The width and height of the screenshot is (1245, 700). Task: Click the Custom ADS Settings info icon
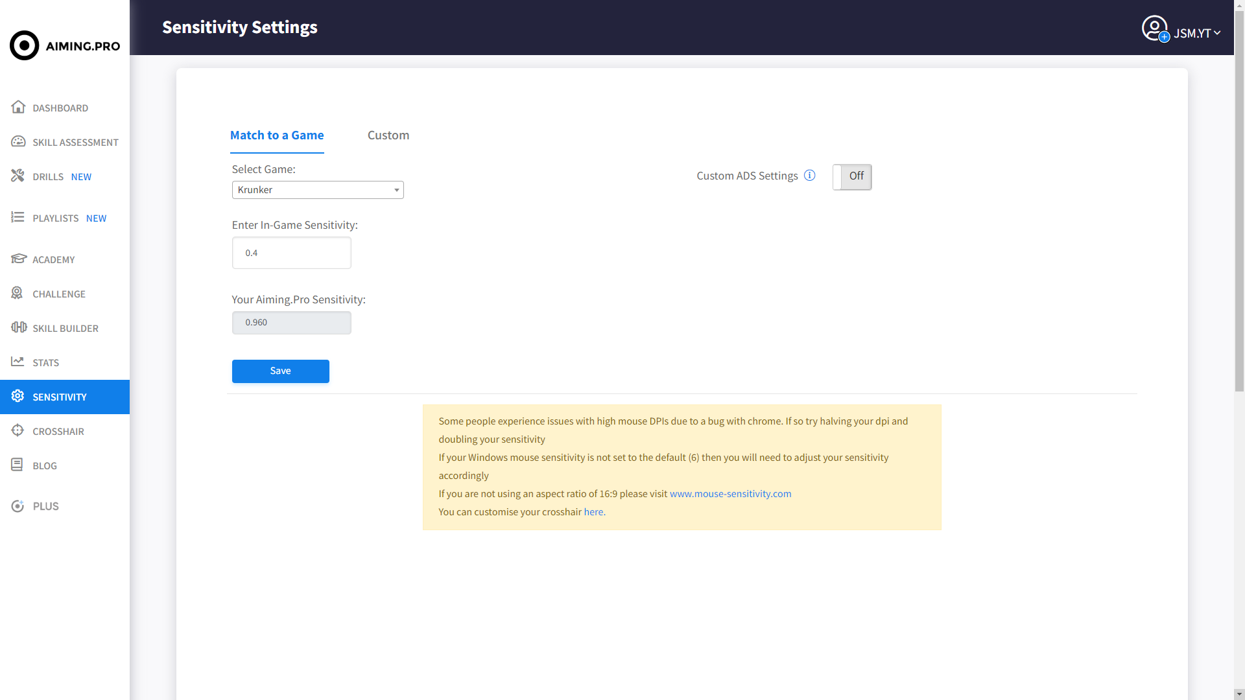tap(809, 176)
